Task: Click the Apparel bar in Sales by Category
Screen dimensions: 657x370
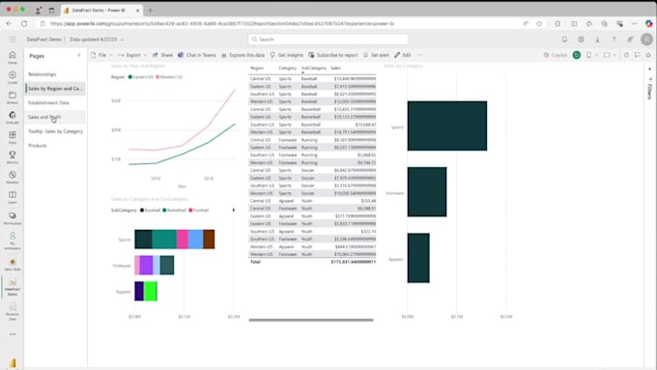Action: [x=418, y=258]
